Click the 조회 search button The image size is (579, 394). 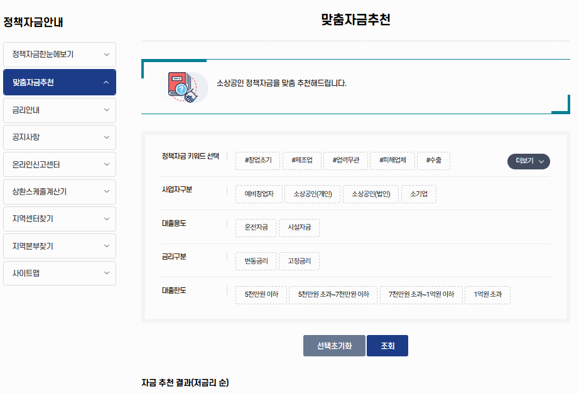tap(387, 345)
